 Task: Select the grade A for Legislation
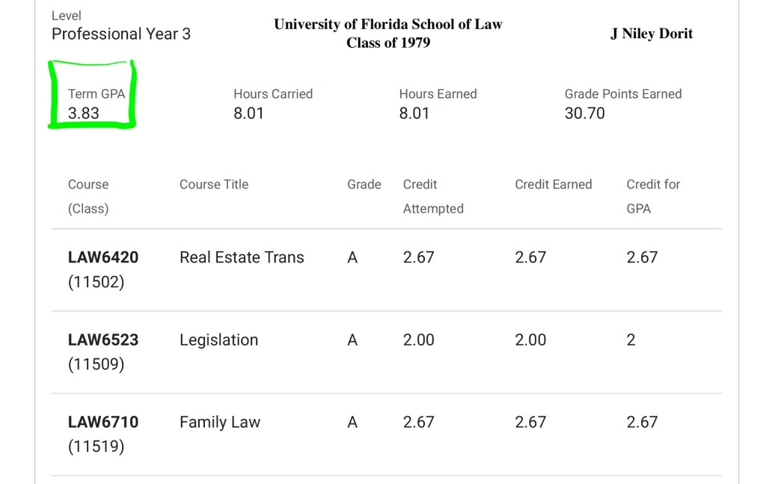tap(352, 340)
